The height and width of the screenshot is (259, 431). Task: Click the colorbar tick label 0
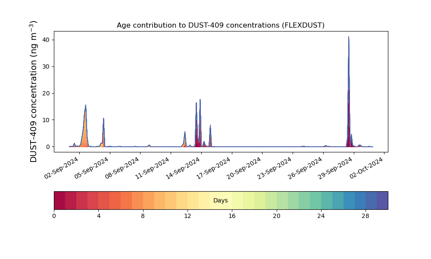tap(54, 216)
